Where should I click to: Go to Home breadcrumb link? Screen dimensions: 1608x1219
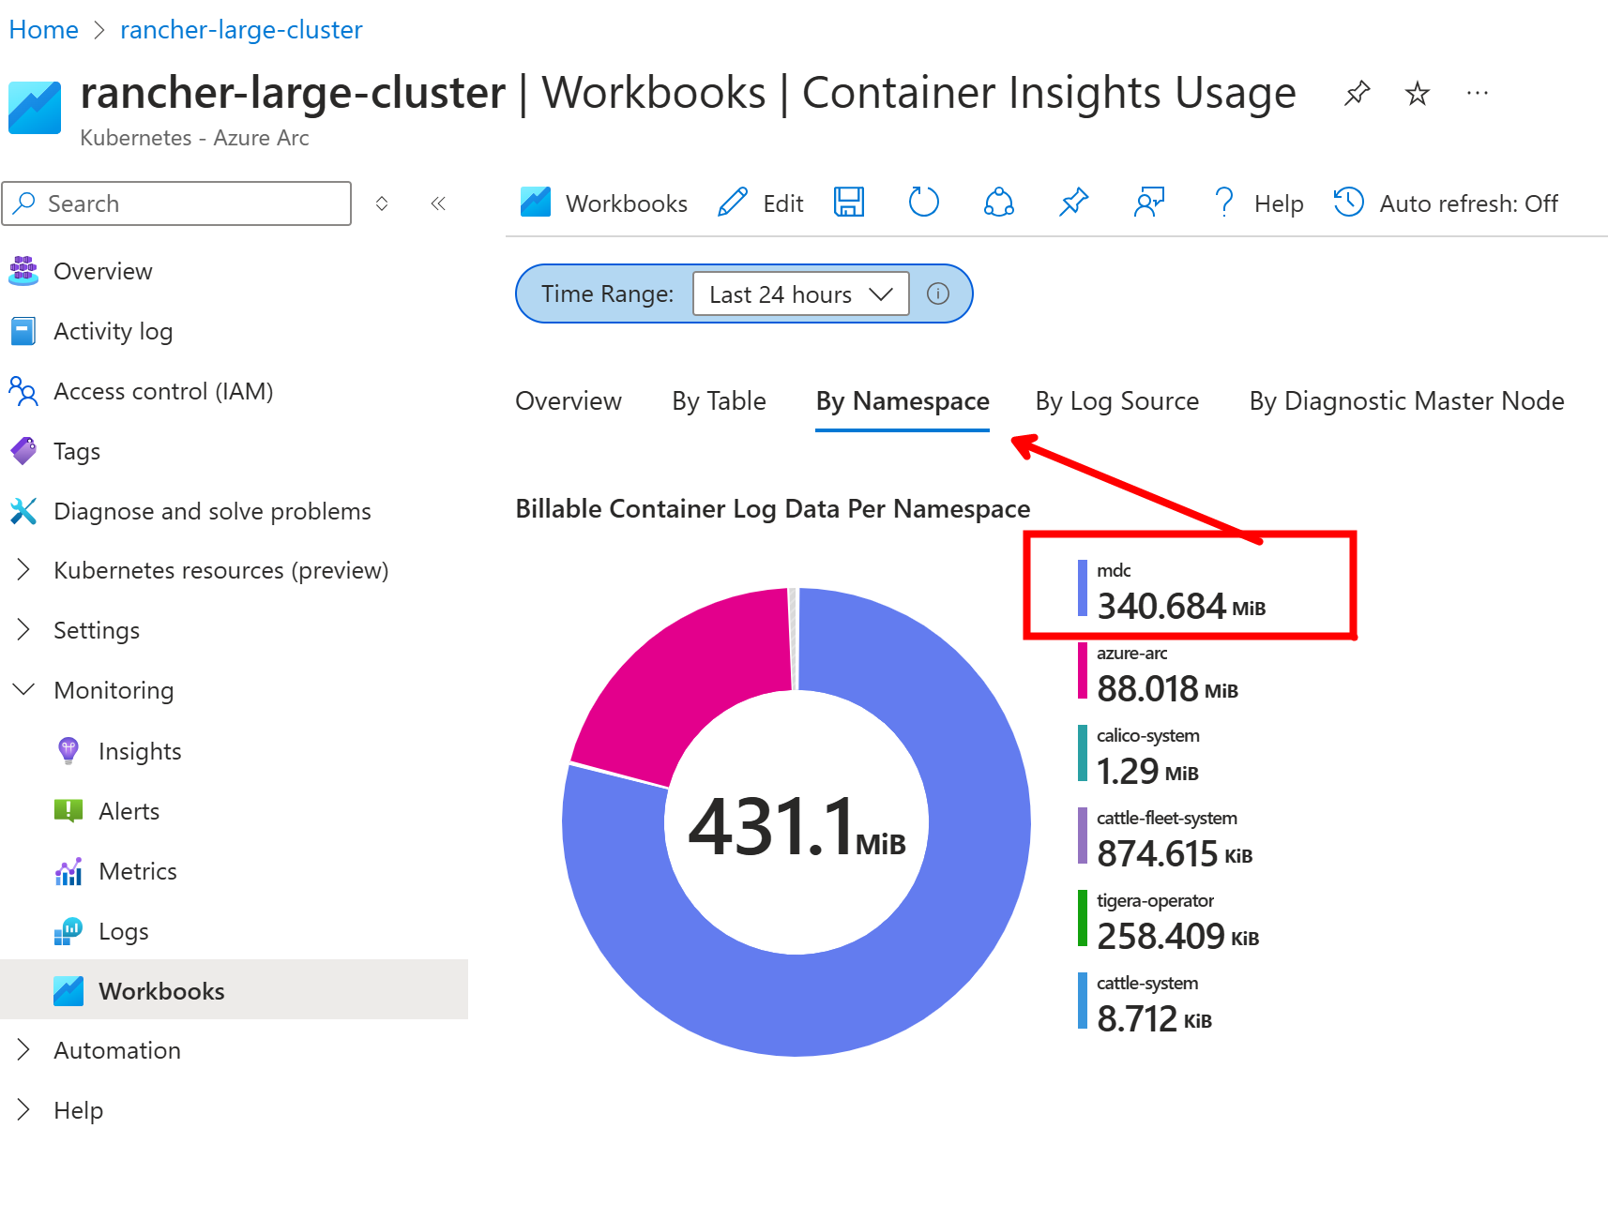[43, 30]
